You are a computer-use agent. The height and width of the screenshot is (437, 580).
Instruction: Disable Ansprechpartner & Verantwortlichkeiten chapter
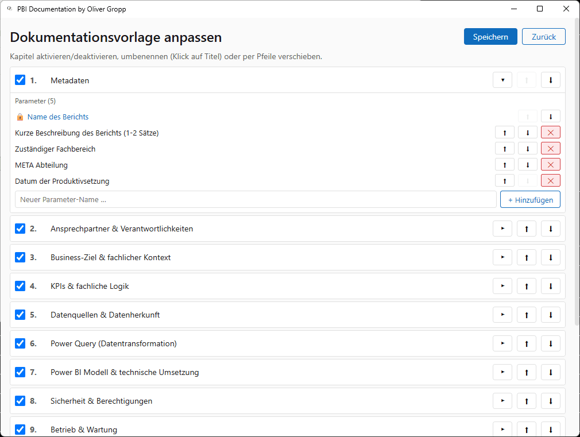[x=20, y=229]
